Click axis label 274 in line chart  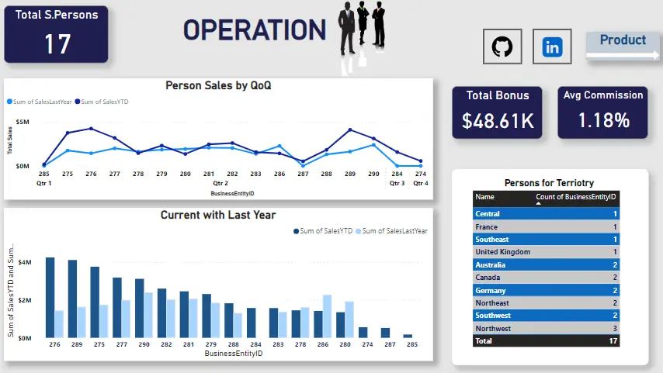(x=421, y=174)
